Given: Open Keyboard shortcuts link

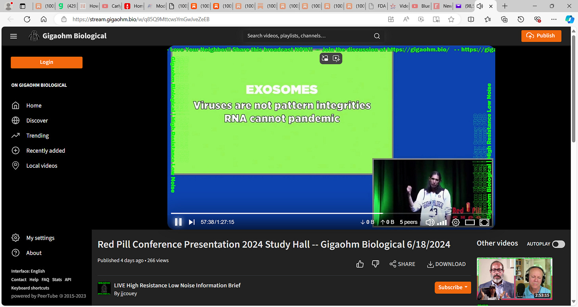Looking at the screenshot, I should (x=30, y=288).
